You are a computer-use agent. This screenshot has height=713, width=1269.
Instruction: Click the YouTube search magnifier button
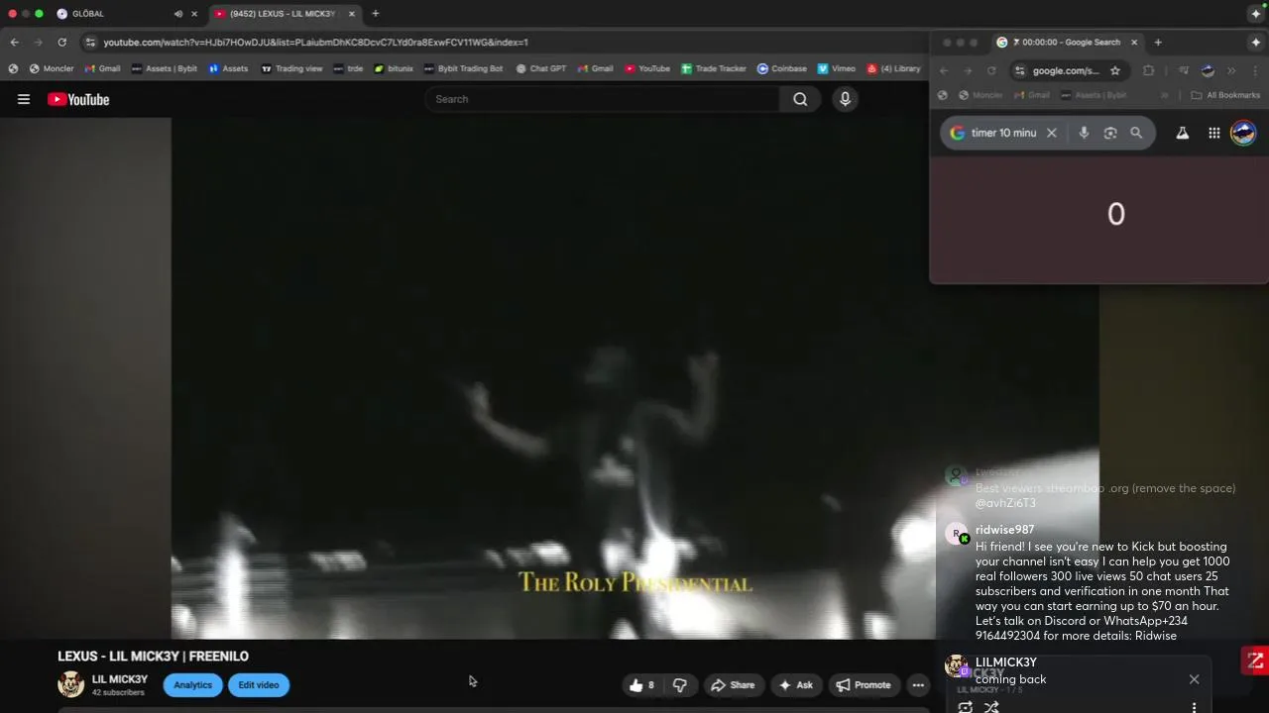pos(800,99)
